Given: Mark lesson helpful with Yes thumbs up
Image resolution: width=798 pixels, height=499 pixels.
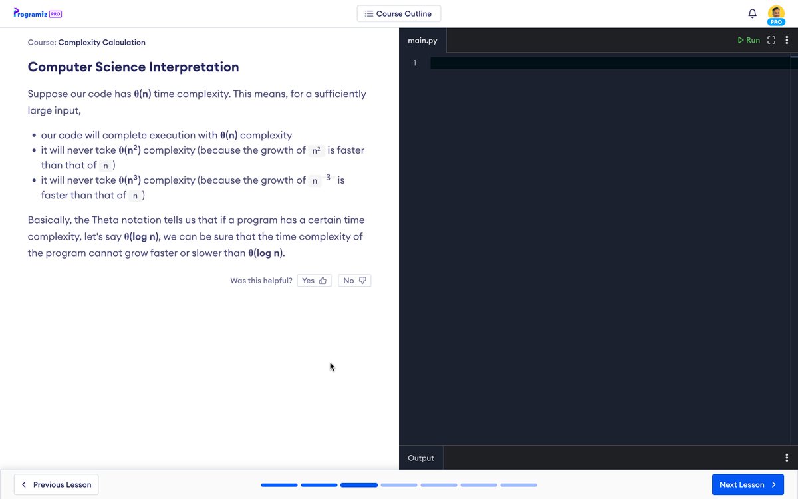Looking at the screenshot, I should click(x=314, y=281).
